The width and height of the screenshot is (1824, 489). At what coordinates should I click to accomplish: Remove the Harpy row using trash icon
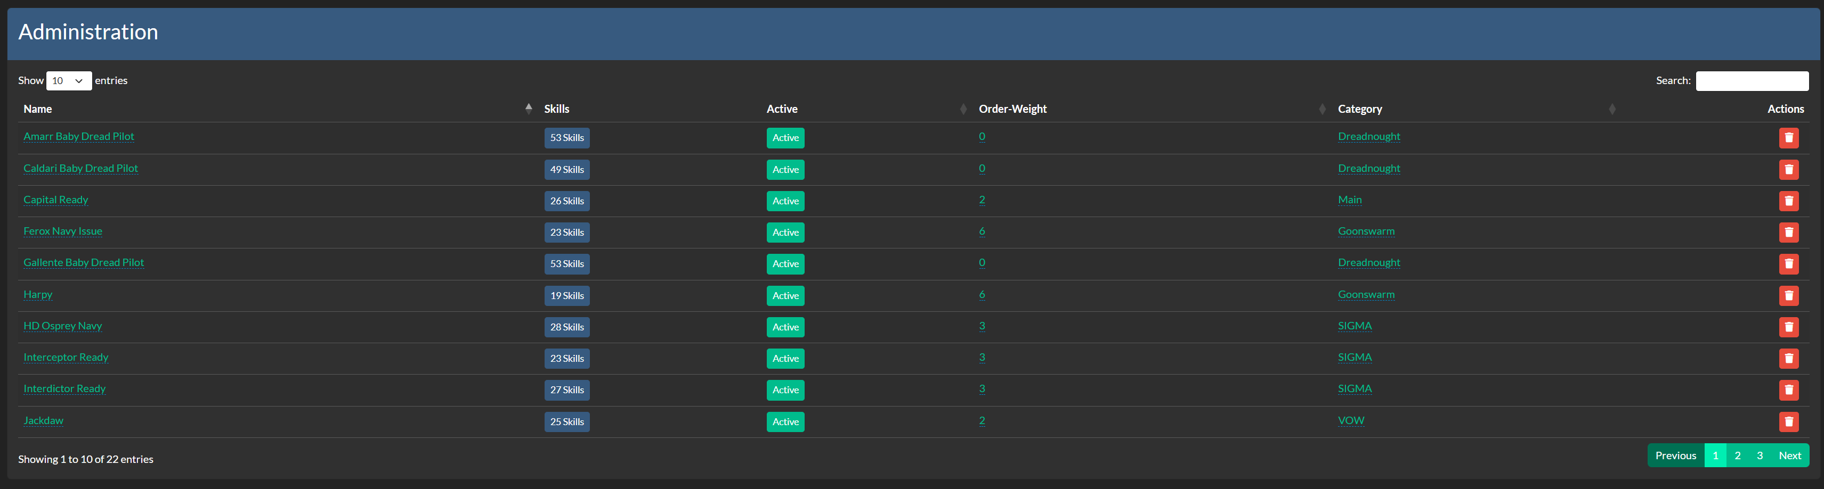[x=1788, y=296]
